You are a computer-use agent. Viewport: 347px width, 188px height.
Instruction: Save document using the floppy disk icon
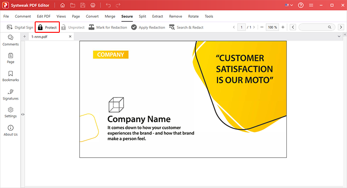(83, 5)
